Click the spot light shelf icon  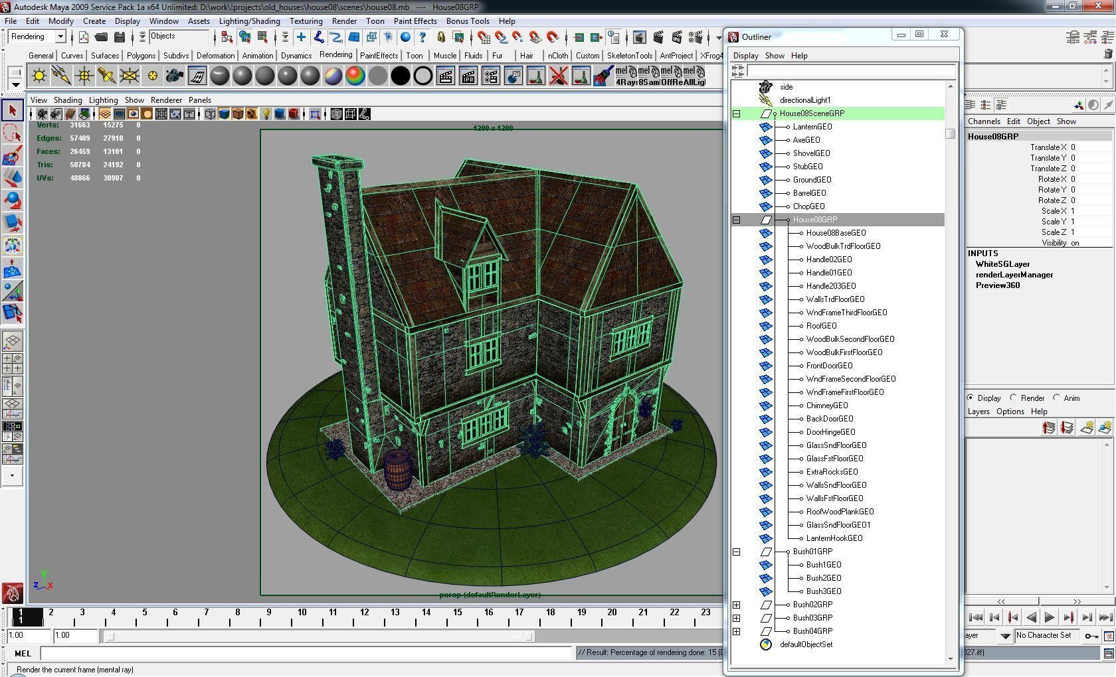(x=107, y=76)
